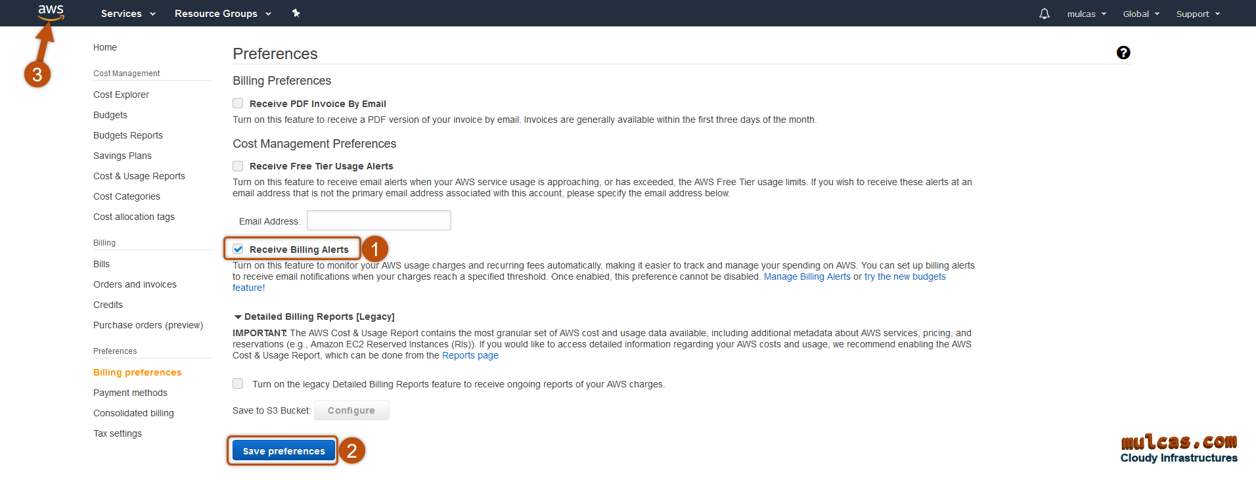
Task: Open the mulcas account dropdown
Action: [1086, 14]
